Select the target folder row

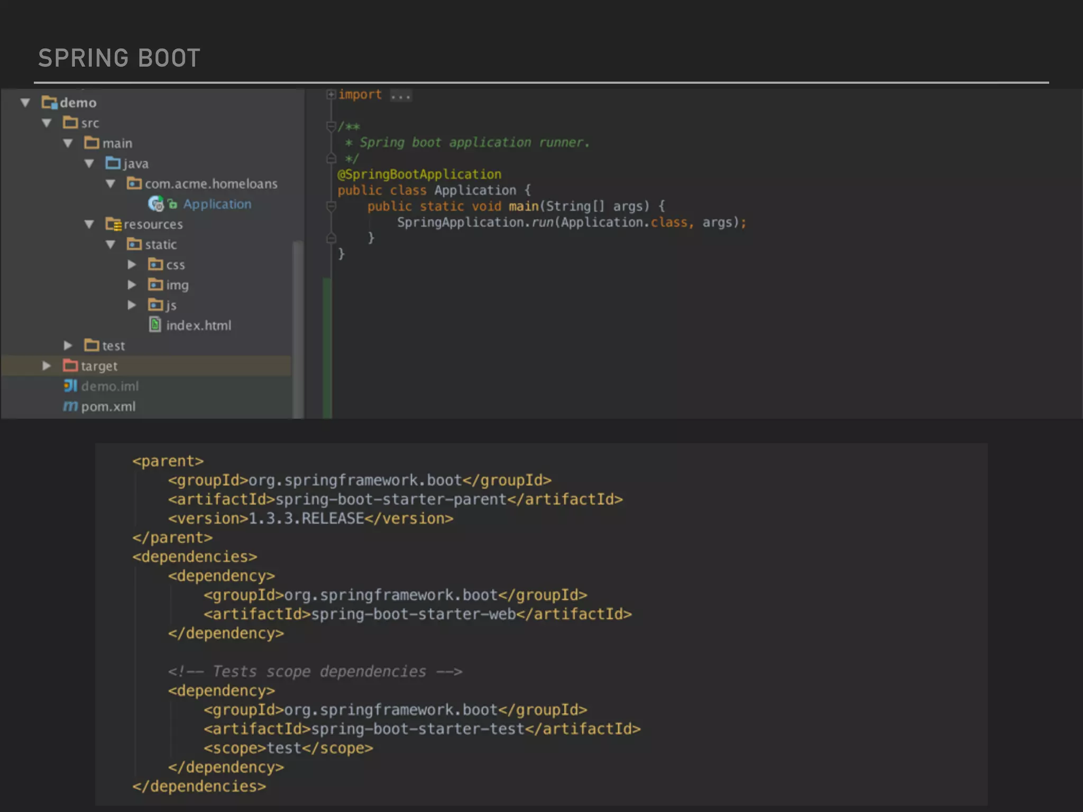tap(146, 366)
